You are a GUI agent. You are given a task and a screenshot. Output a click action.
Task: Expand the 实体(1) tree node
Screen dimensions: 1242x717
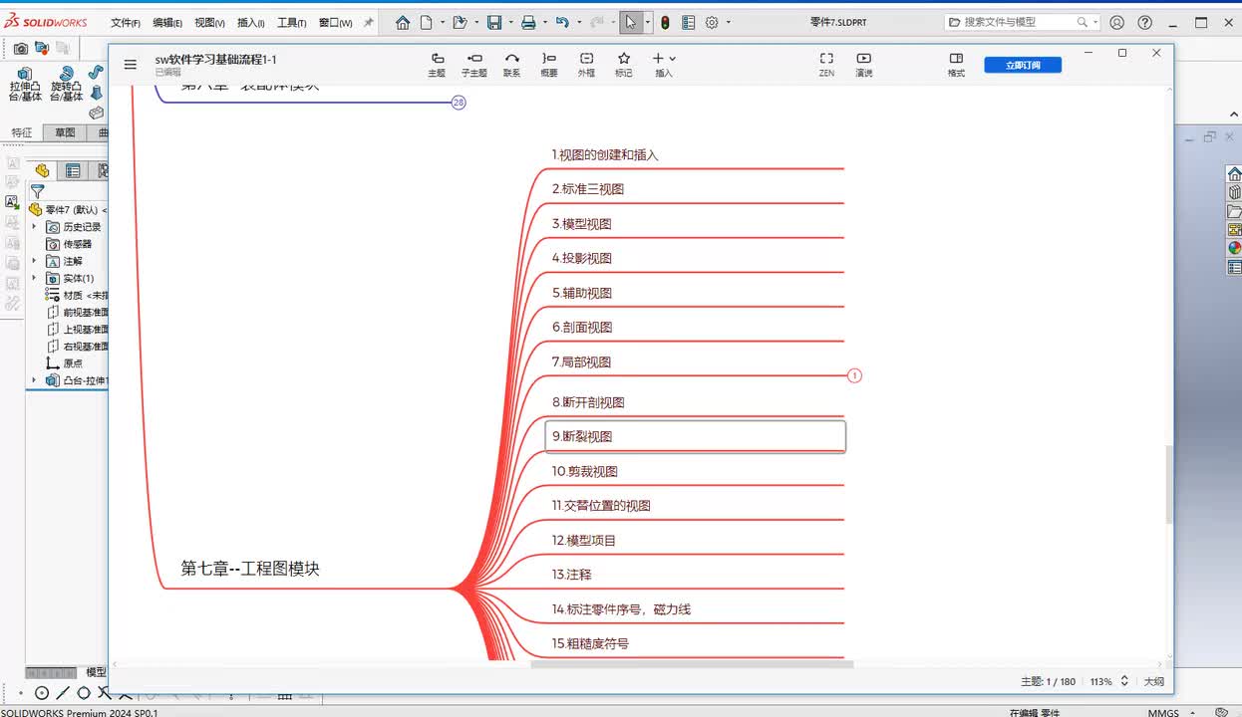click(x=34, y=278)
